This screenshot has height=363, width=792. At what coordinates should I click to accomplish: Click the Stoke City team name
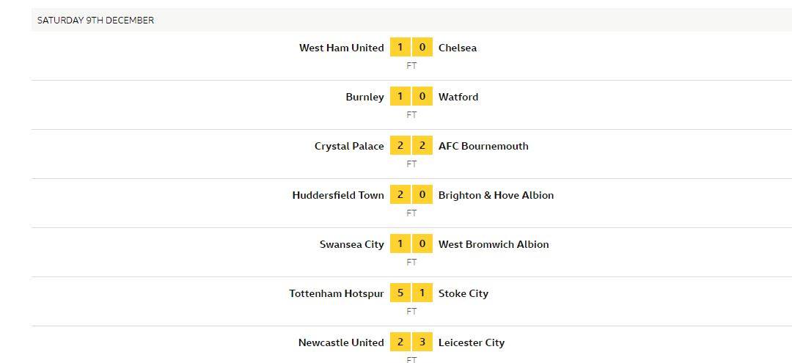tap(463, 293)
